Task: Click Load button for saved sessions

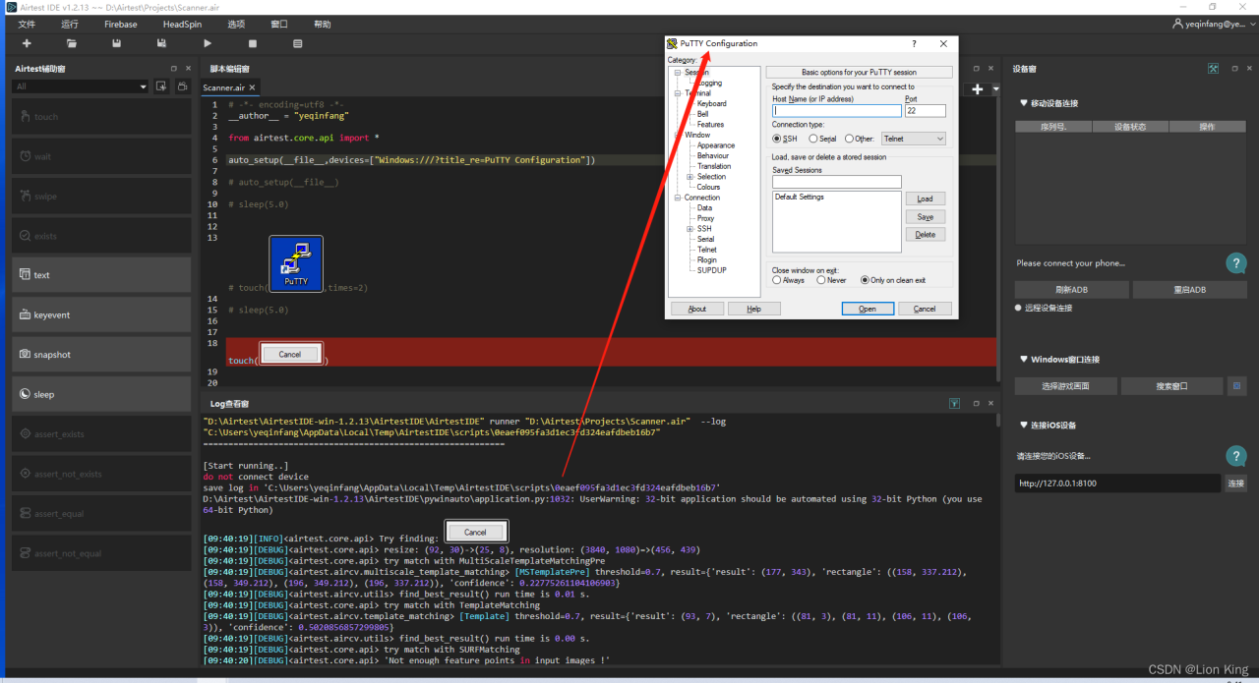Action: (x=925, y=199)
